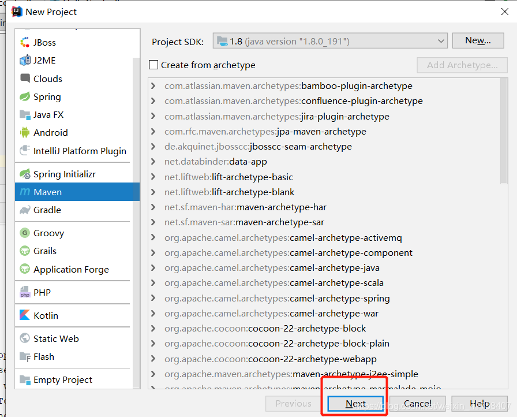517x417 pixels.
Task: Click the Add Archetype... button
Action: click(x=462, y=65)
